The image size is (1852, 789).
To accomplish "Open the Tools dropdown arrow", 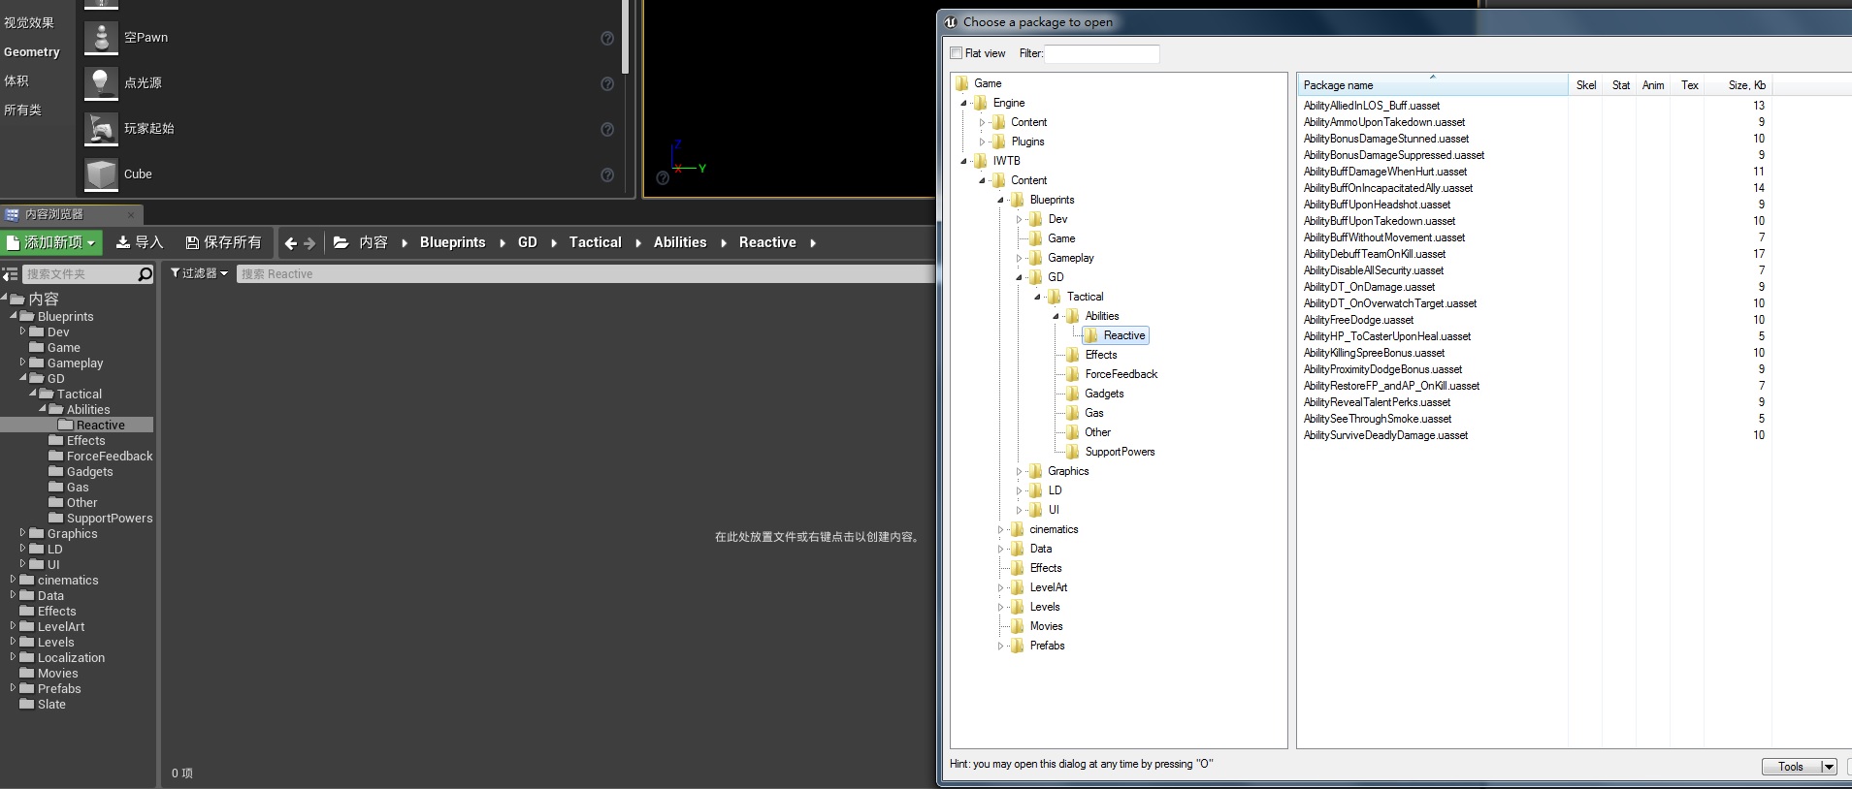I will coord(1829,767).
